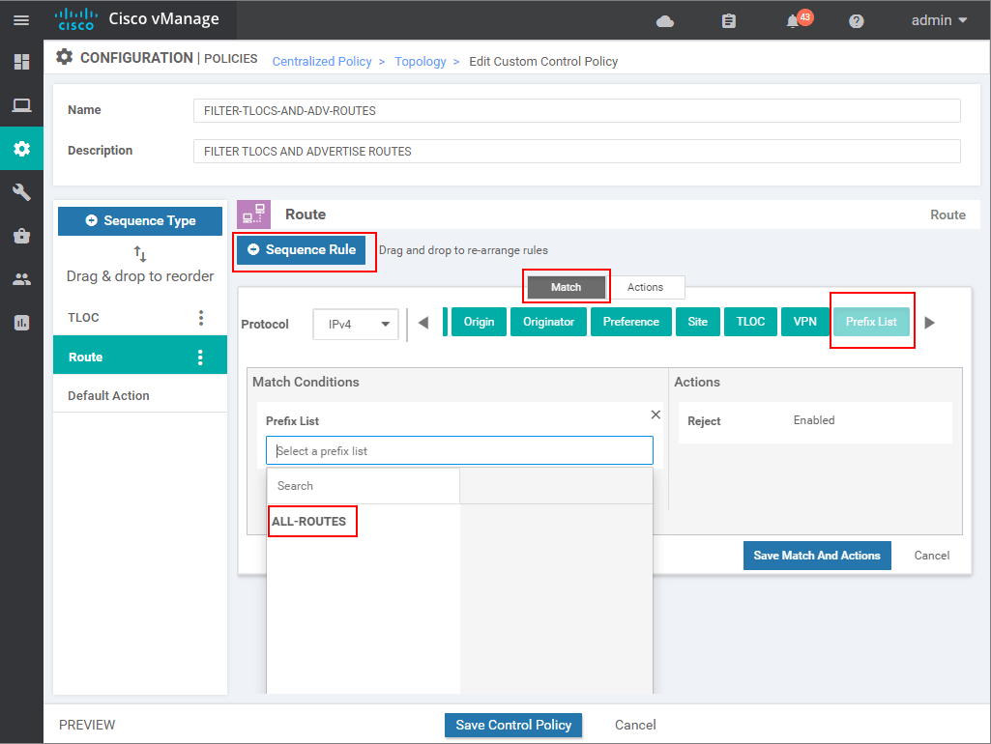991x744 pixels.
Task: Click the hamburger menu icon
Action: point(20,19)
